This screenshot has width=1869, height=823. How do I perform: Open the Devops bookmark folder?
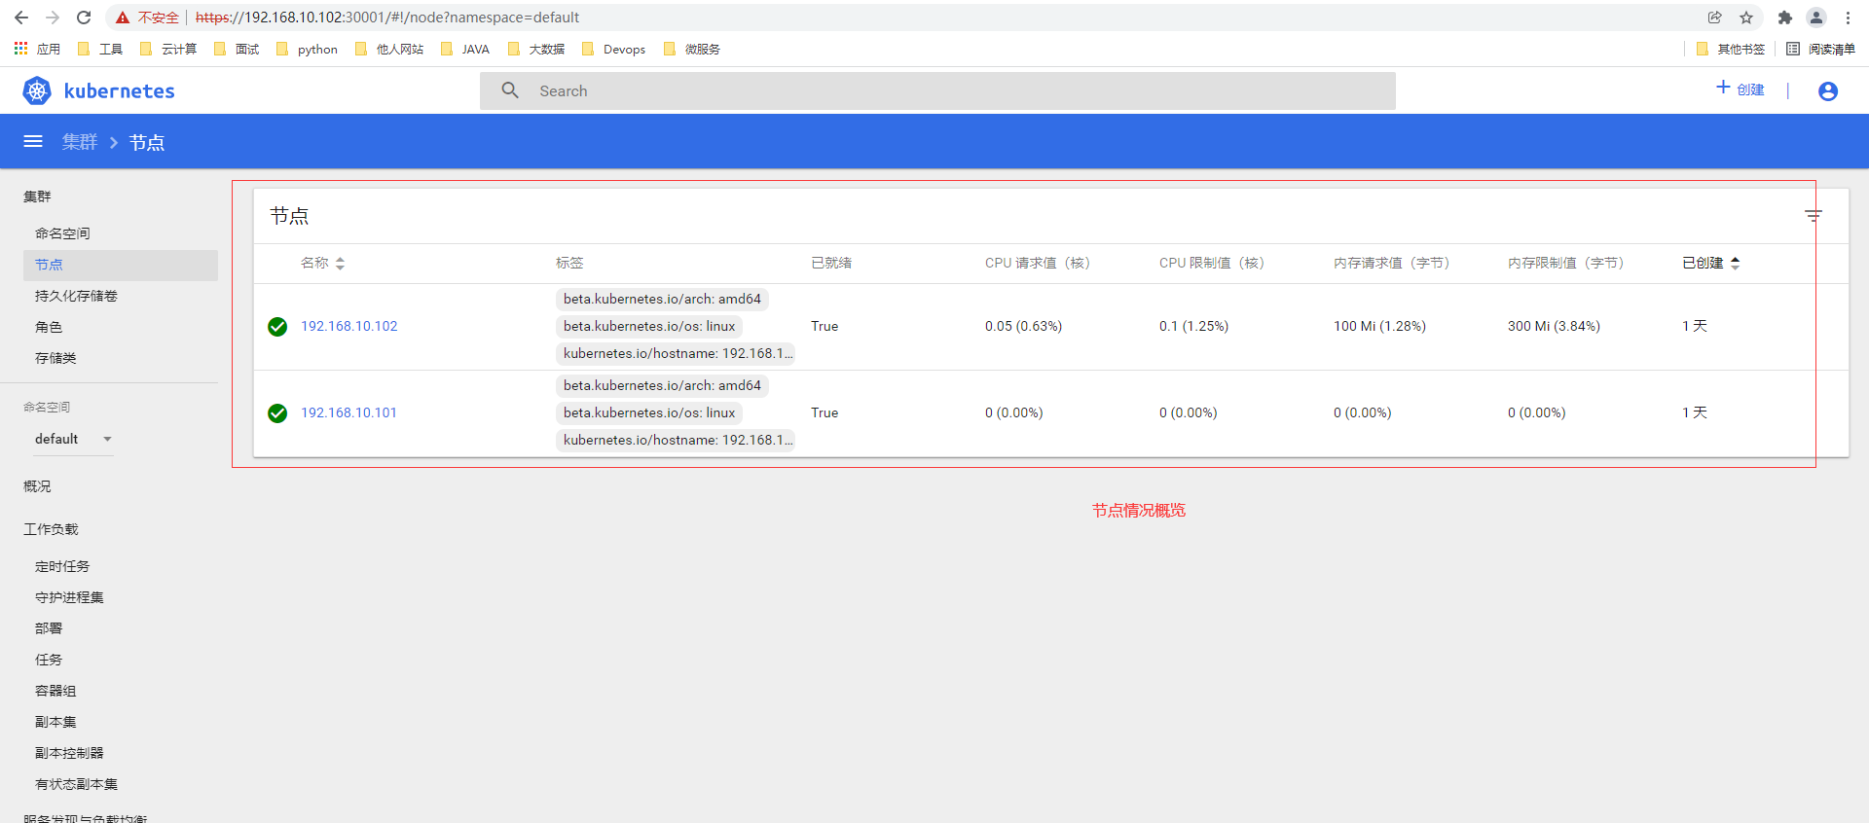613,49
